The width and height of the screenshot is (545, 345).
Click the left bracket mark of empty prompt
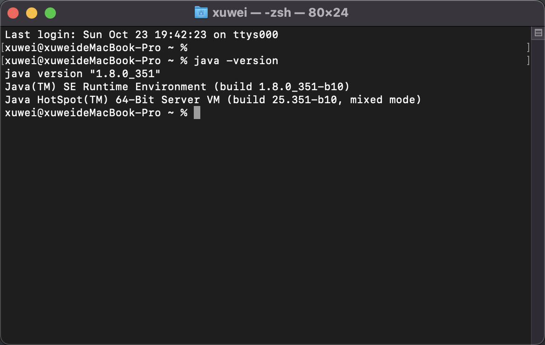click(3, 47)
